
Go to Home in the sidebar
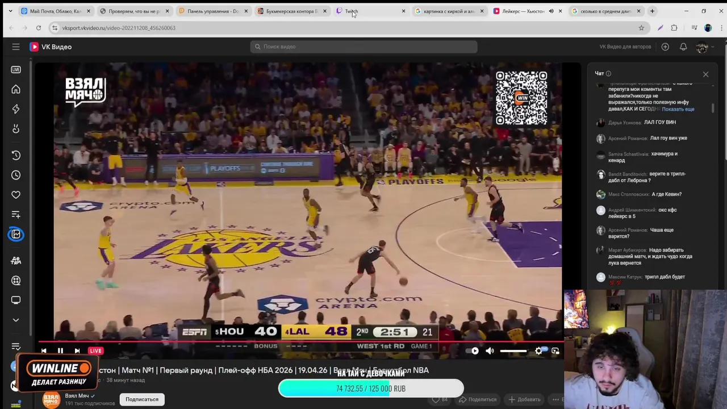tap(16, 89)
